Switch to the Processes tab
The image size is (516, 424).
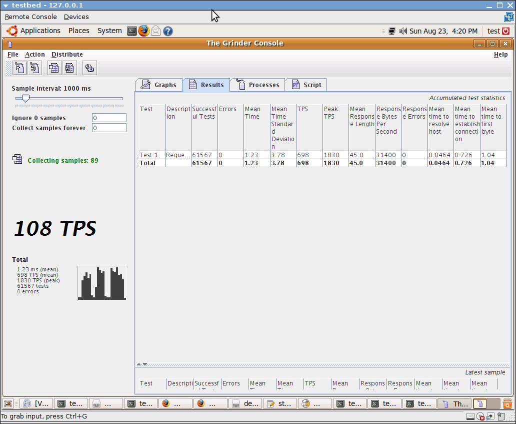tap(257, 85)
